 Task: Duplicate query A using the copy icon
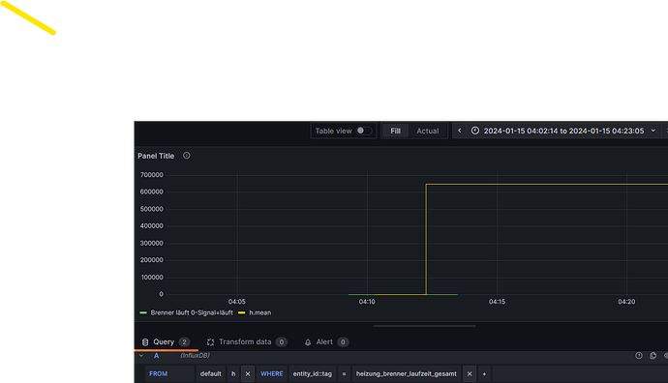[653, 355]
